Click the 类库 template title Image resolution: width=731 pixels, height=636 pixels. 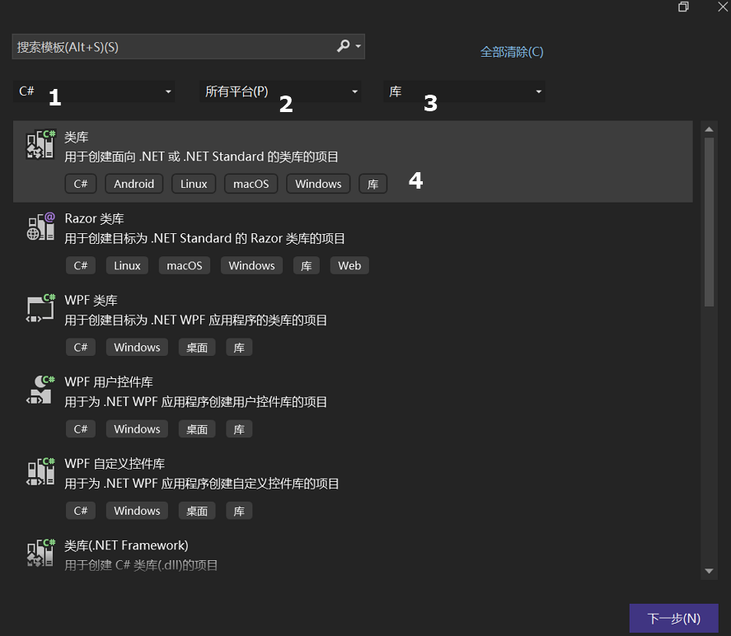click(76, 137)
